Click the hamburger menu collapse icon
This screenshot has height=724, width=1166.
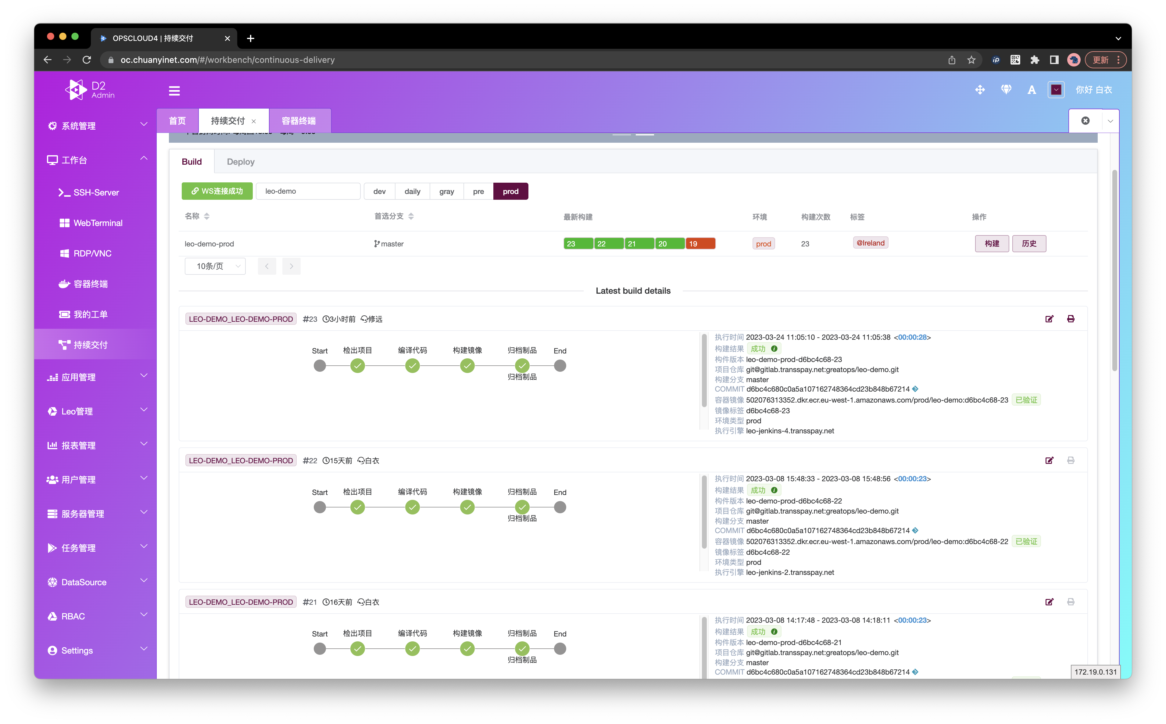tap(174, 91)
